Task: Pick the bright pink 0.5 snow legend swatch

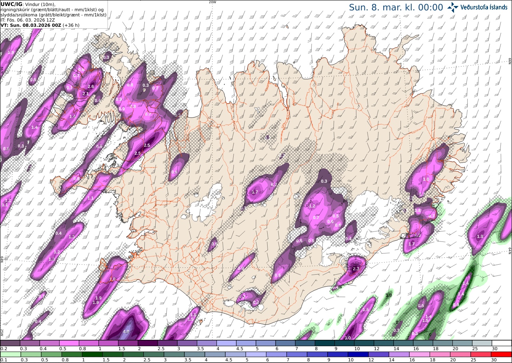Action: [x=69, y=343]
